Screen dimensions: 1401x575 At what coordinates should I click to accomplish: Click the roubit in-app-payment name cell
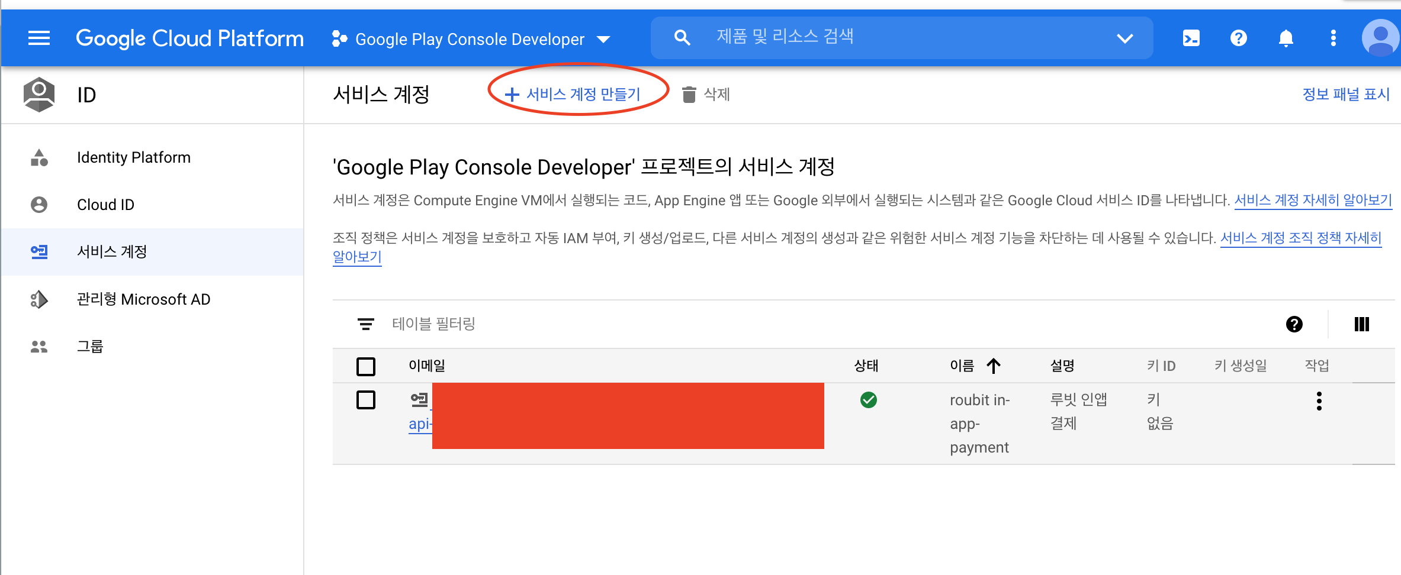pos(980,424)
